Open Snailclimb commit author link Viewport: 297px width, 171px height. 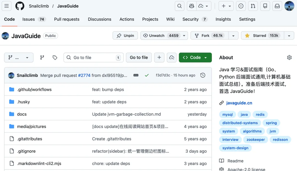pyautogui.click(x=27, y=76)
